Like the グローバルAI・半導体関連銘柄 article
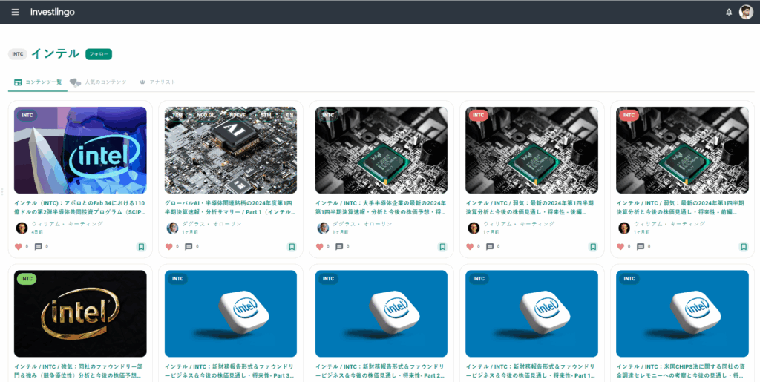 (169, 247)
